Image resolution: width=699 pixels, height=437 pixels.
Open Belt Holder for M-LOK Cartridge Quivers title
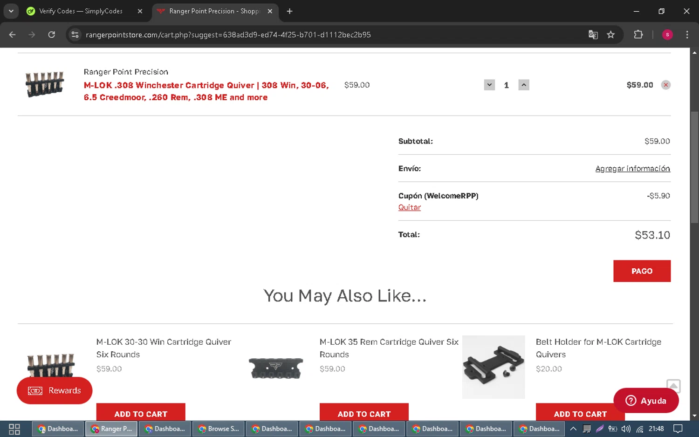pos(598,348)
